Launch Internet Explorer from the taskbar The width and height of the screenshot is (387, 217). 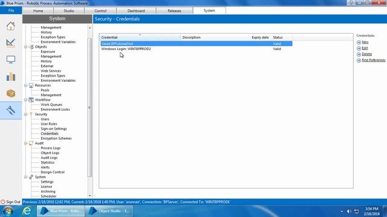pos(27,211)
